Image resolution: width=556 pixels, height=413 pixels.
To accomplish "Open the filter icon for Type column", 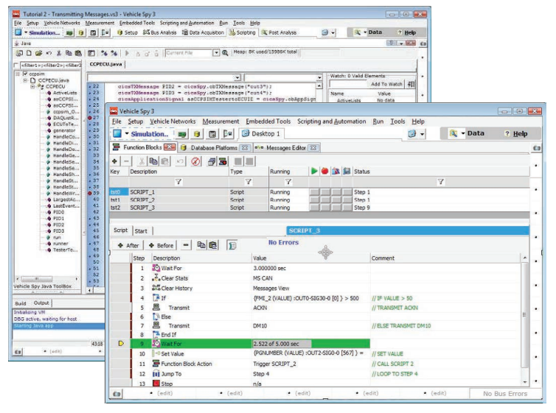I will (249, 182).
